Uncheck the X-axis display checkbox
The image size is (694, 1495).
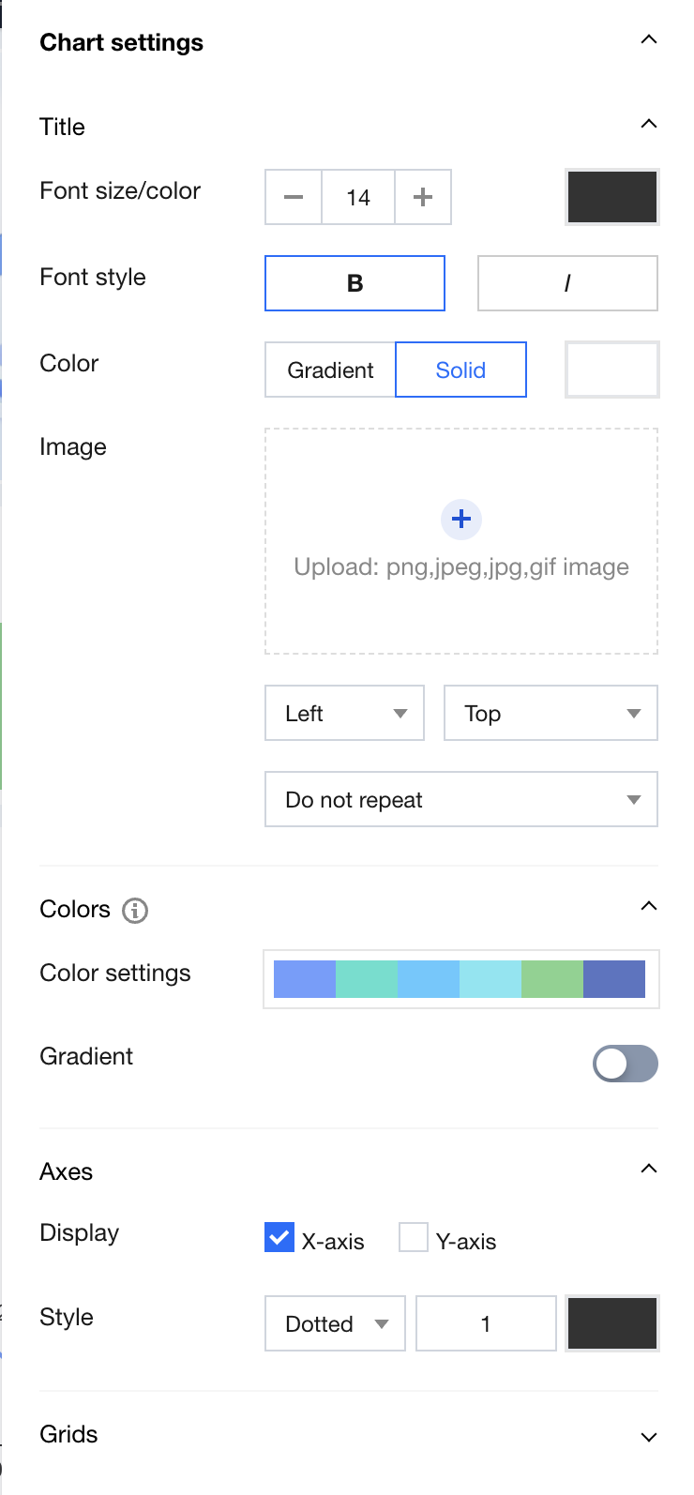[x=279, y=1238]
